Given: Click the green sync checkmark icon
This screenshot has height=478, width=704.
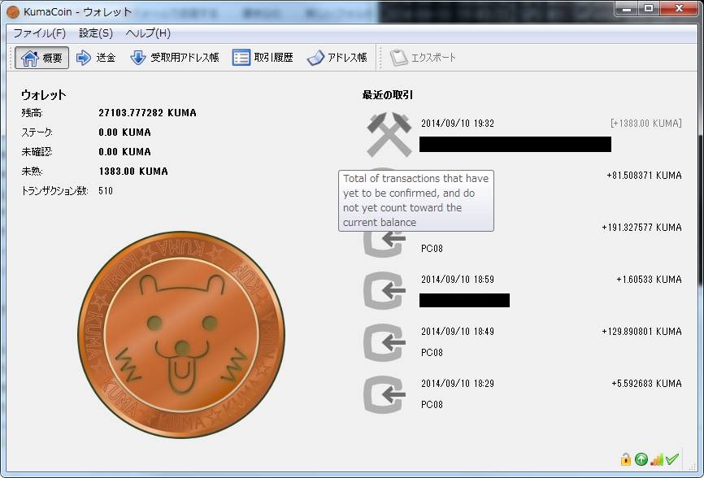Looking at the screenshot, I should tap(672, 458).
